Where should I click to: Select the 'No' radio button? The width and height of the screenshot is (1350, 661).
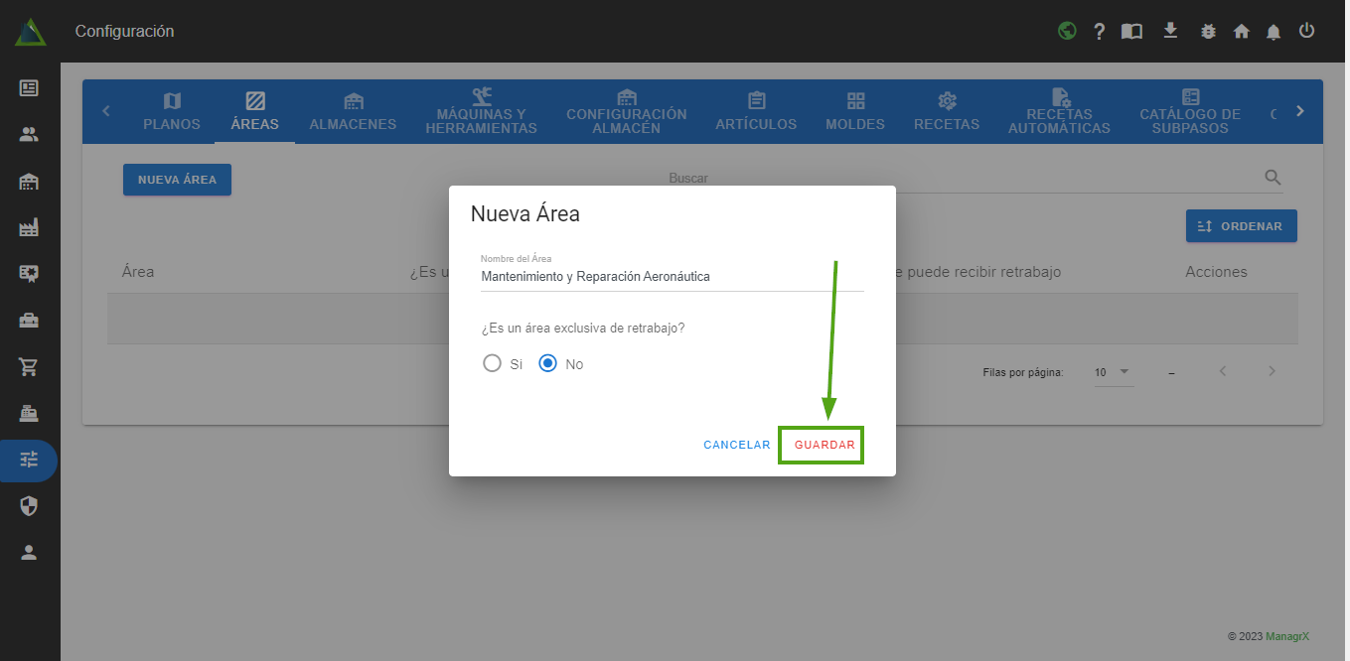click(547, 363)
